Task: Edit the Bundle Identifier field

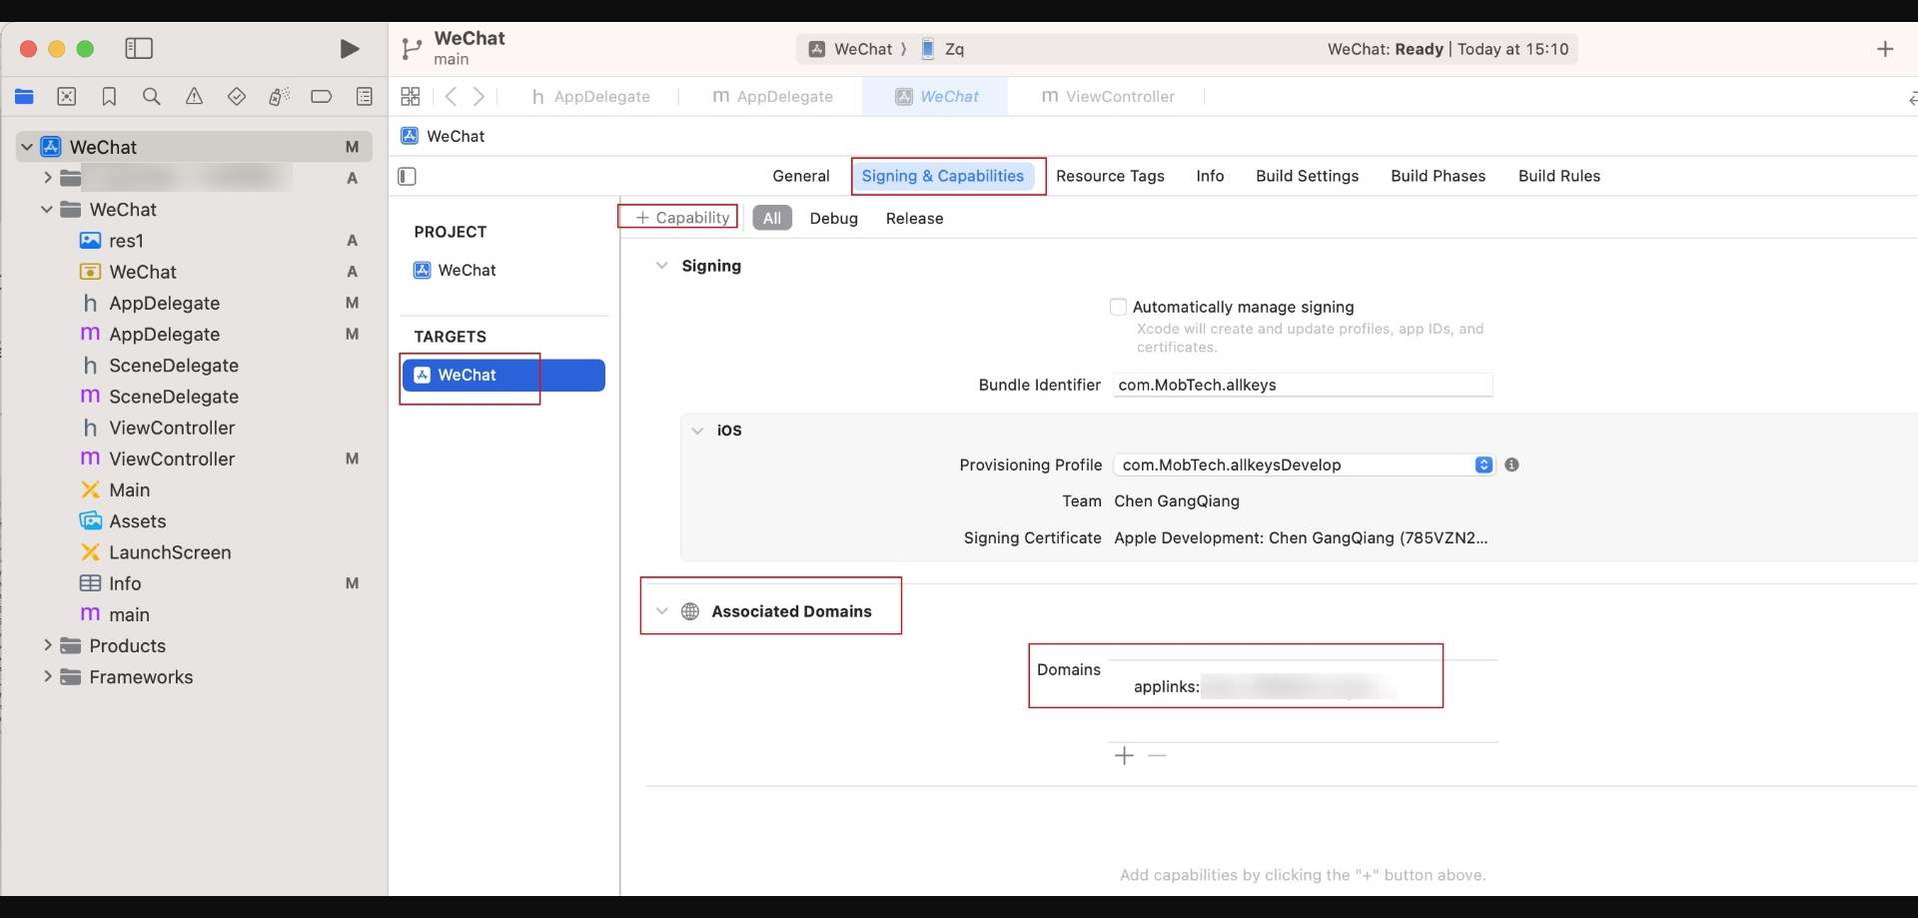Action: click(x=1303, y=385)
